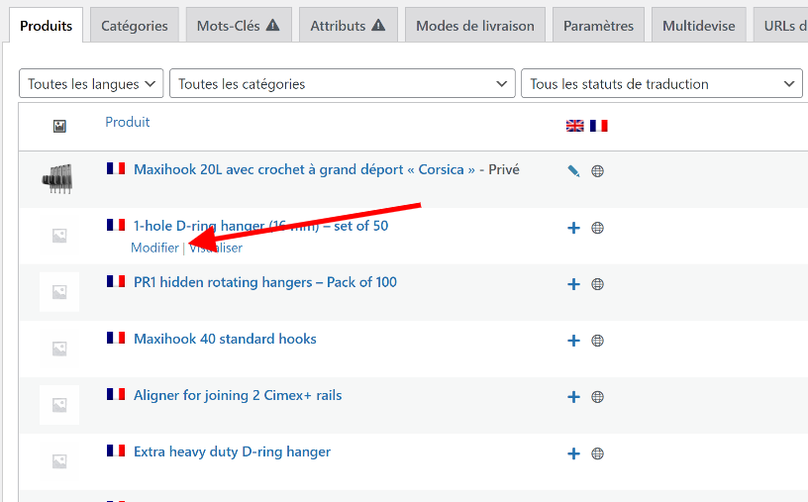Click the UK flag column header icon
Viewport: 808px width, 502px height.
[575, 126]
